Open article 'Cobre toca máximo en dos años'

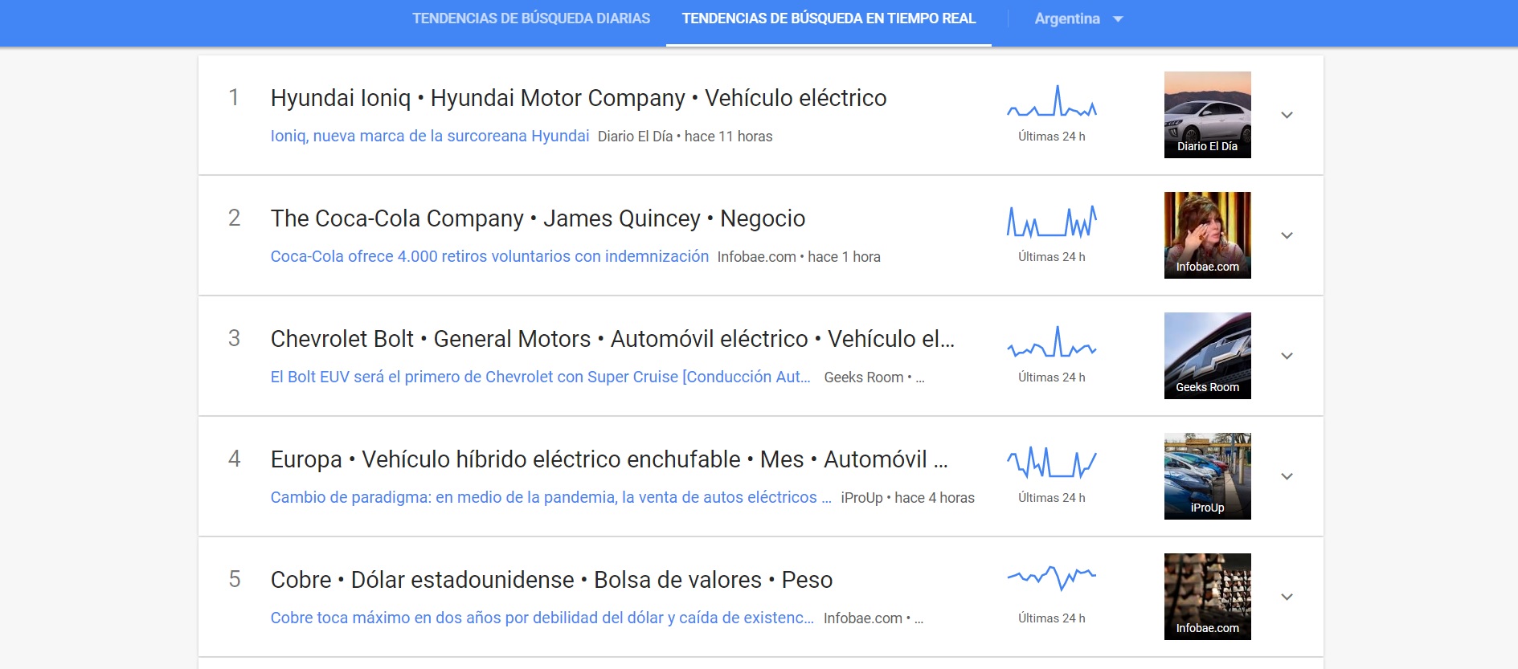point(542,618)
